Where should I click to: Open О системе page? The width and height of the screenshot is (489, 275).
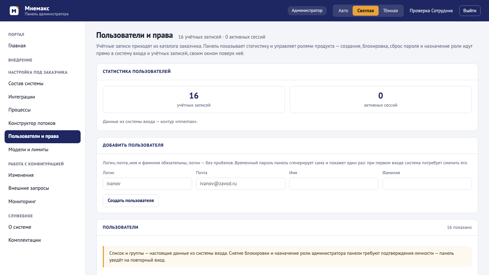tap(42, 227)
